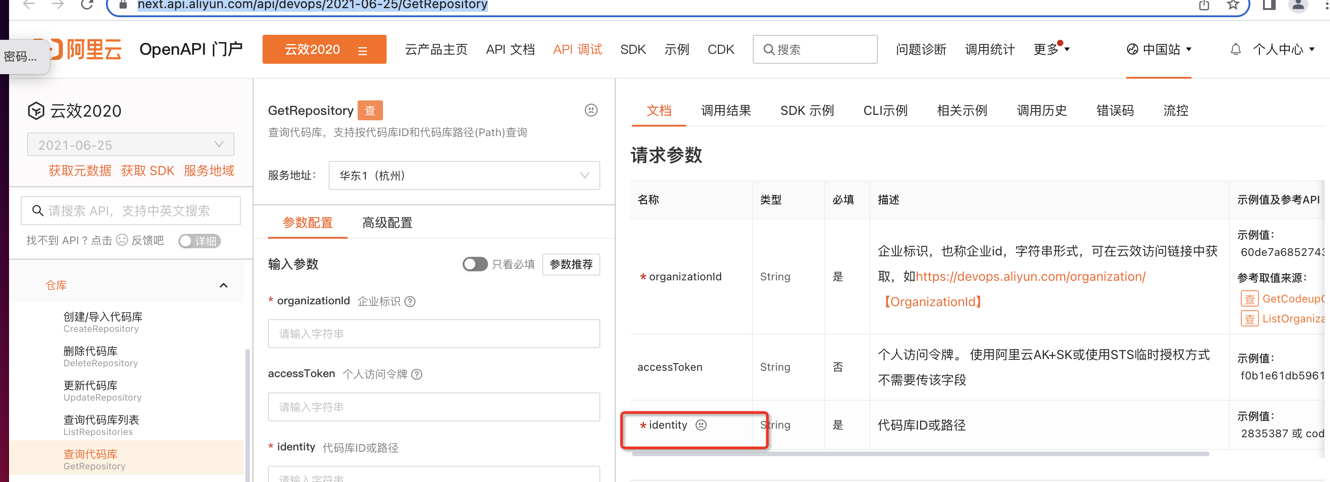Open the 中国站 site dropdown
1330x482 pixels.
[1159, 49]
